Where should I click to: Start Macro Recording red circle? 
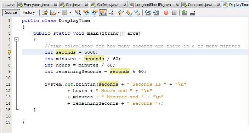coord(166,12)
